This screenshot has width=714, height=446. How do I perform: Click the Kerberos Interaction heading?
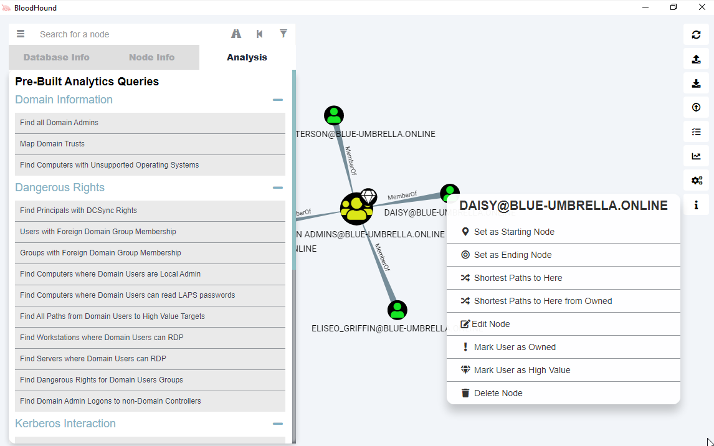tap(65, 424)
